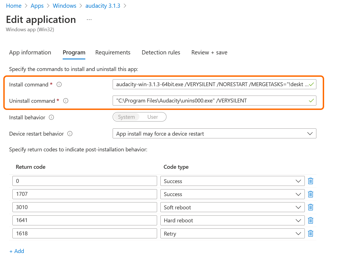Viewport: 352px width, 261px height.
Task: Open code type dropdown for code 3010
Action: (232, 207)
